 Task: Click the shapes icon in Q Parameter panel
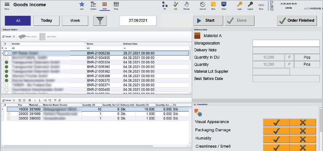[x=198, y=112]
